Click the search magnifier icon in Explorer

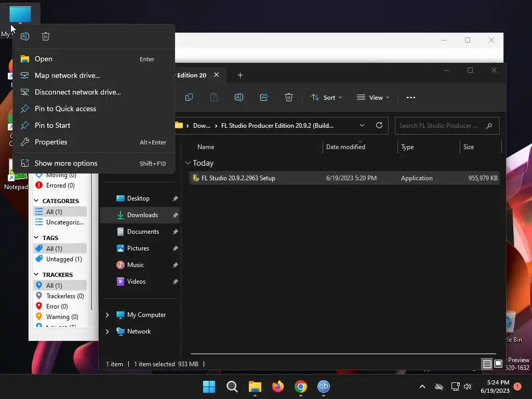[489, 126]
